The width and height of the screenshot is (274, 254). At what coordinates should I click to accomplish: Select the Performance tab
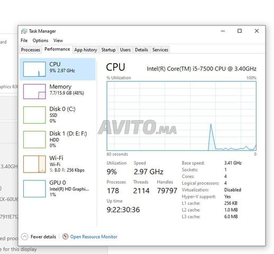(x=57, y=49)
